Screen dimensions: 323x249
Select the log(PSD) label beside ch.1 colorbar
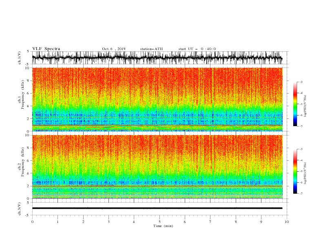click(x=305, y=106)
